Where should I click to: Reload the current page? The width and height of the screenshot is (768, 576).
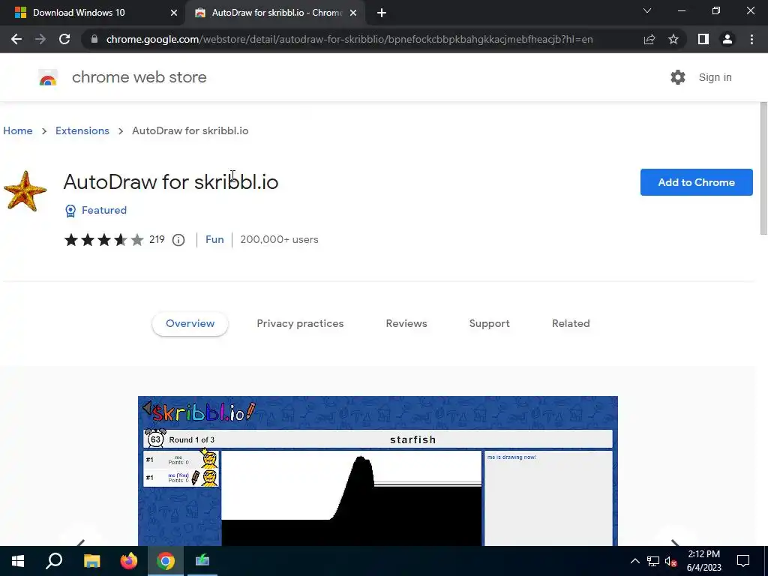(64, 39)
